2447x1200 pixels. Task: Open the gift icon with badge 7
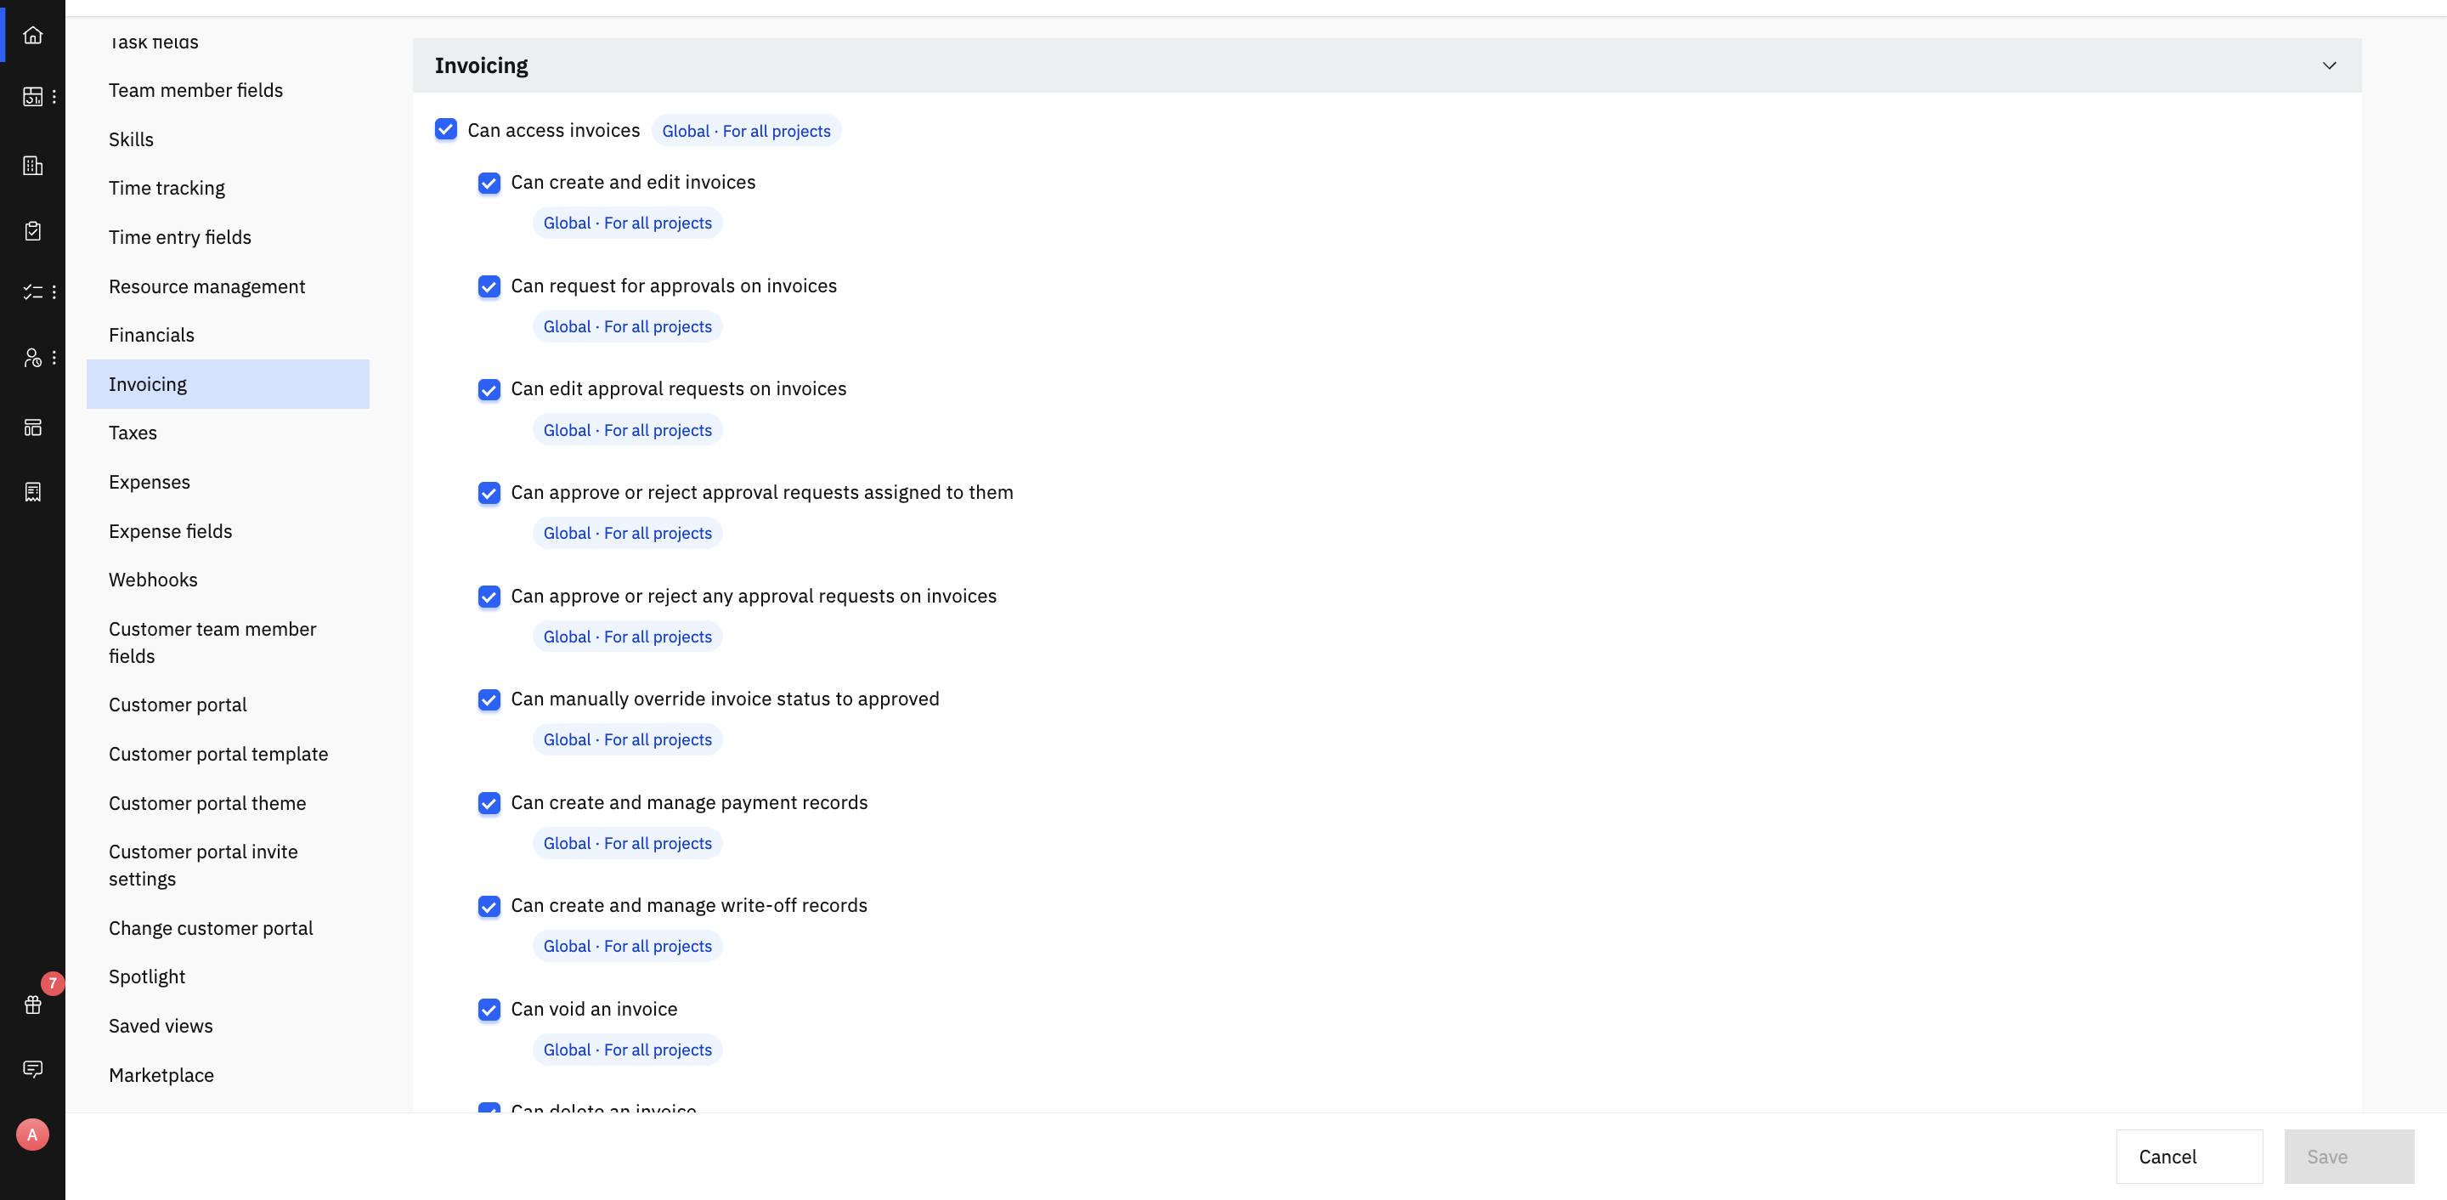click(32, 1005)
